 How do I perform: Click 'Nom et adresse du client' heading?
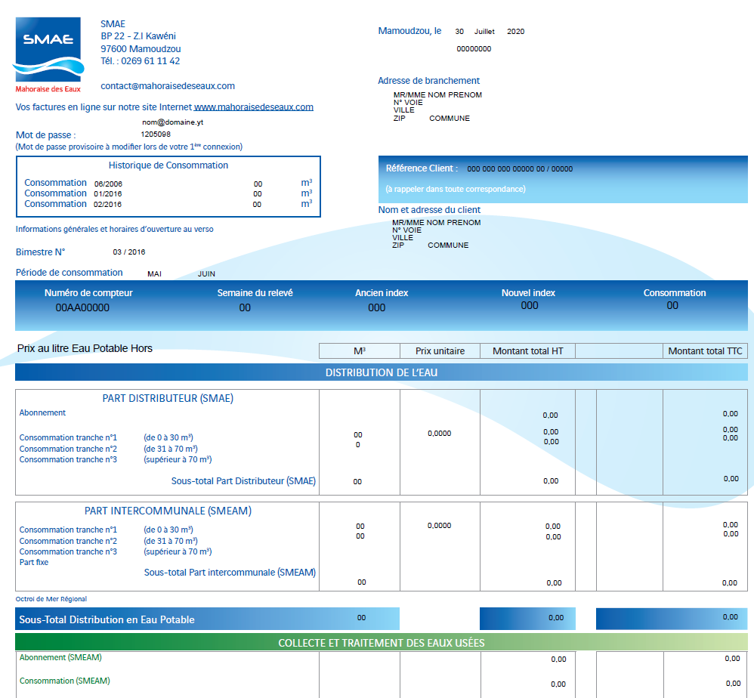click(x=429, y=209)
